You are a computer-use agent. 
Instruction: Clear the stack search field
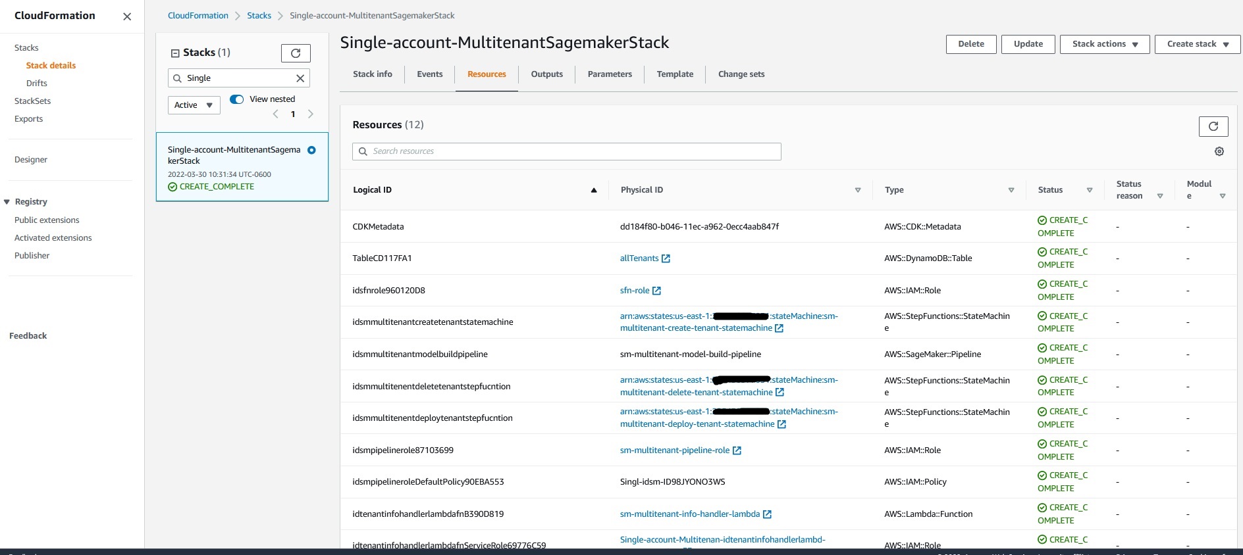pyautogui.click(x=300, y=78)
